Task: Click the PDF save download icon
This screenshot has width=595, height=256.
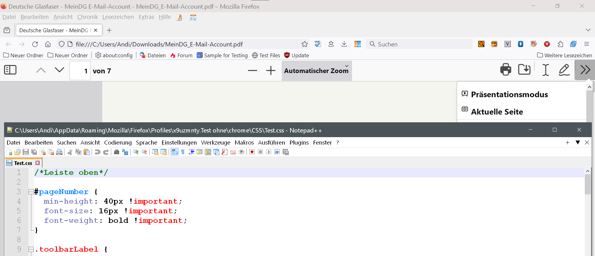Action: 524,70
